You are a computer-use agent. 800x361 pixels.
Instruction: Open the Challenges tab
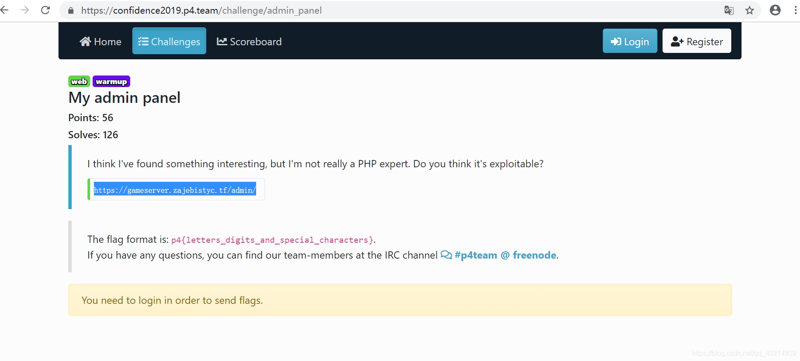(x=169, y=41)
